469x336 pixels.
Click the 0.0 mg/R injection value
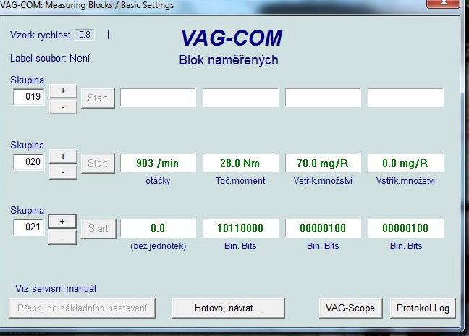coord(405,163)
